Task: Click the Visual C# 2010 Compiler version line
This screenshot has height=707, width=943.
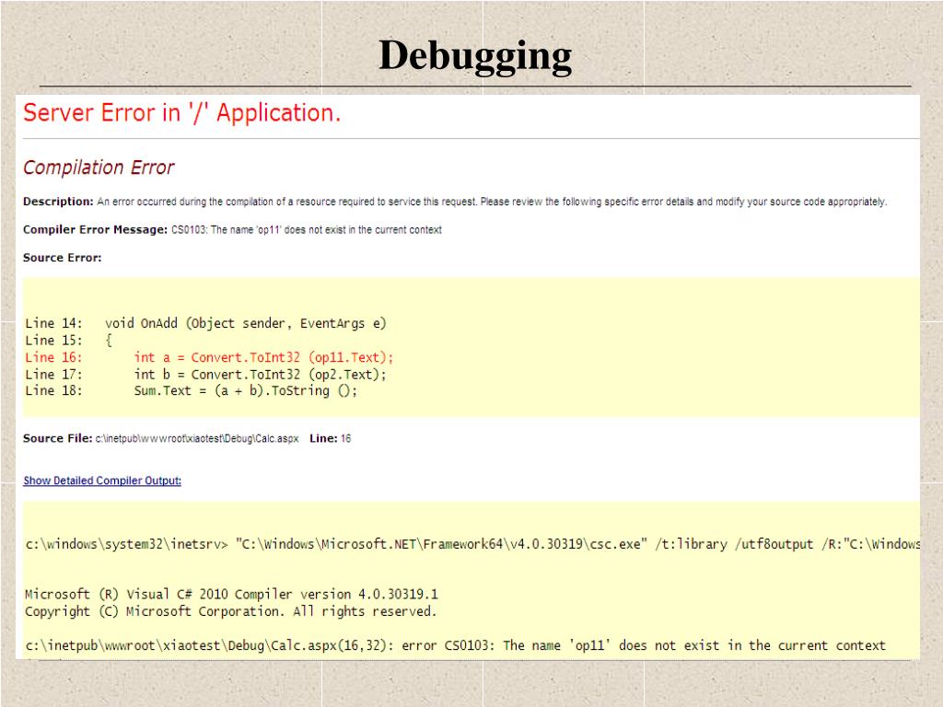Action: (231, 595)
